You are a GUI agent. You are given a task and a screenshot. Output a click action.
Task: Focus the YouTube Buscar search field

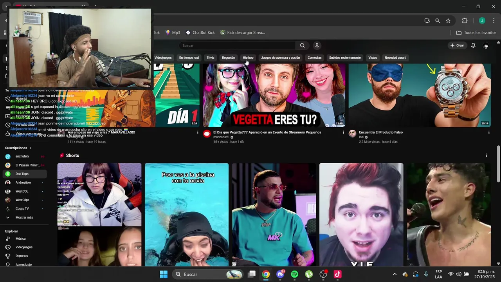click(238, 45)
